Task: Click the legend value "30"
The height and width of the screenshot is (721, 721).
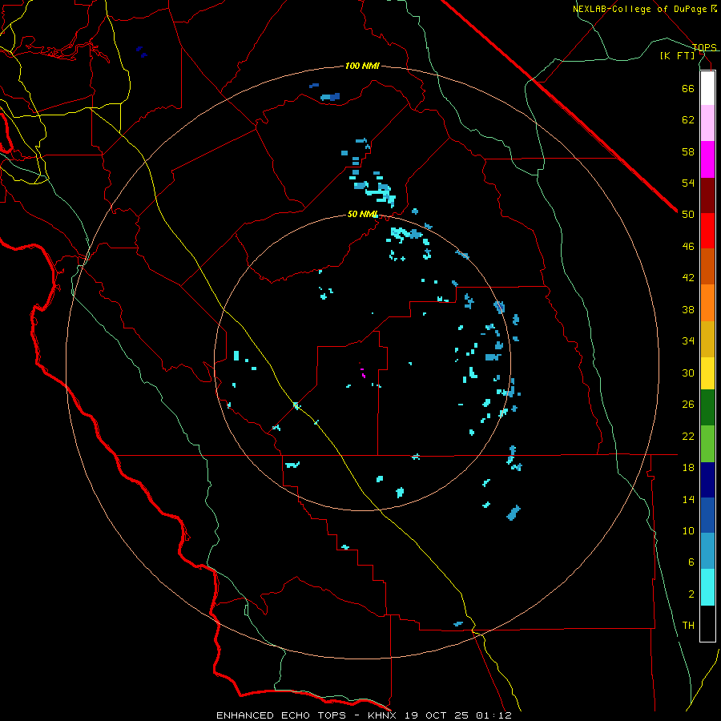Action: [688, 373]
